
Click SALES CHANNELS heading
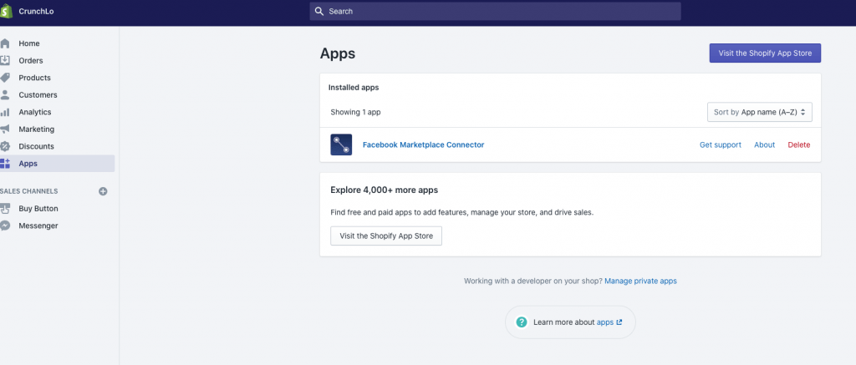point(29,191)
